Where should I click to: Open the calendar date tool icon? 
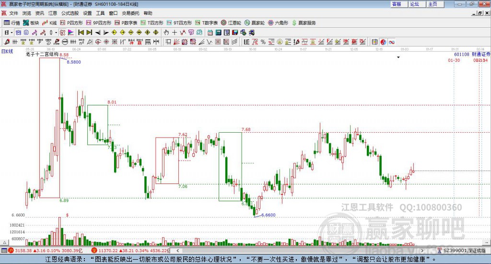click(x=210, y=33)
